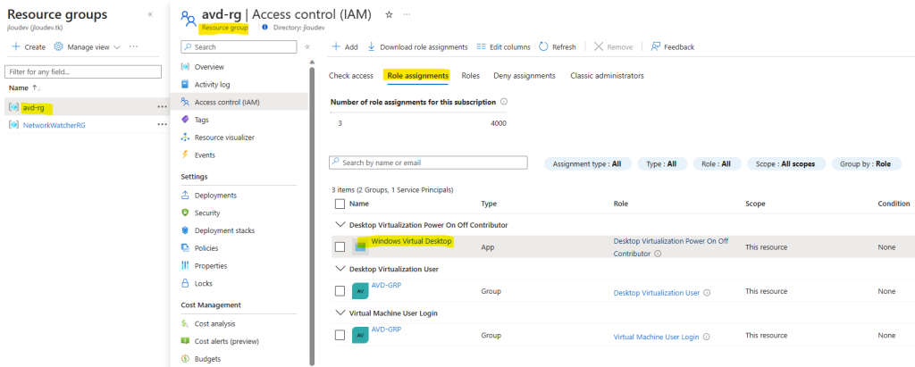Screen dimensions: 915x367
Task: Open the Role : All filter
Action: click(x=717, y=164)
